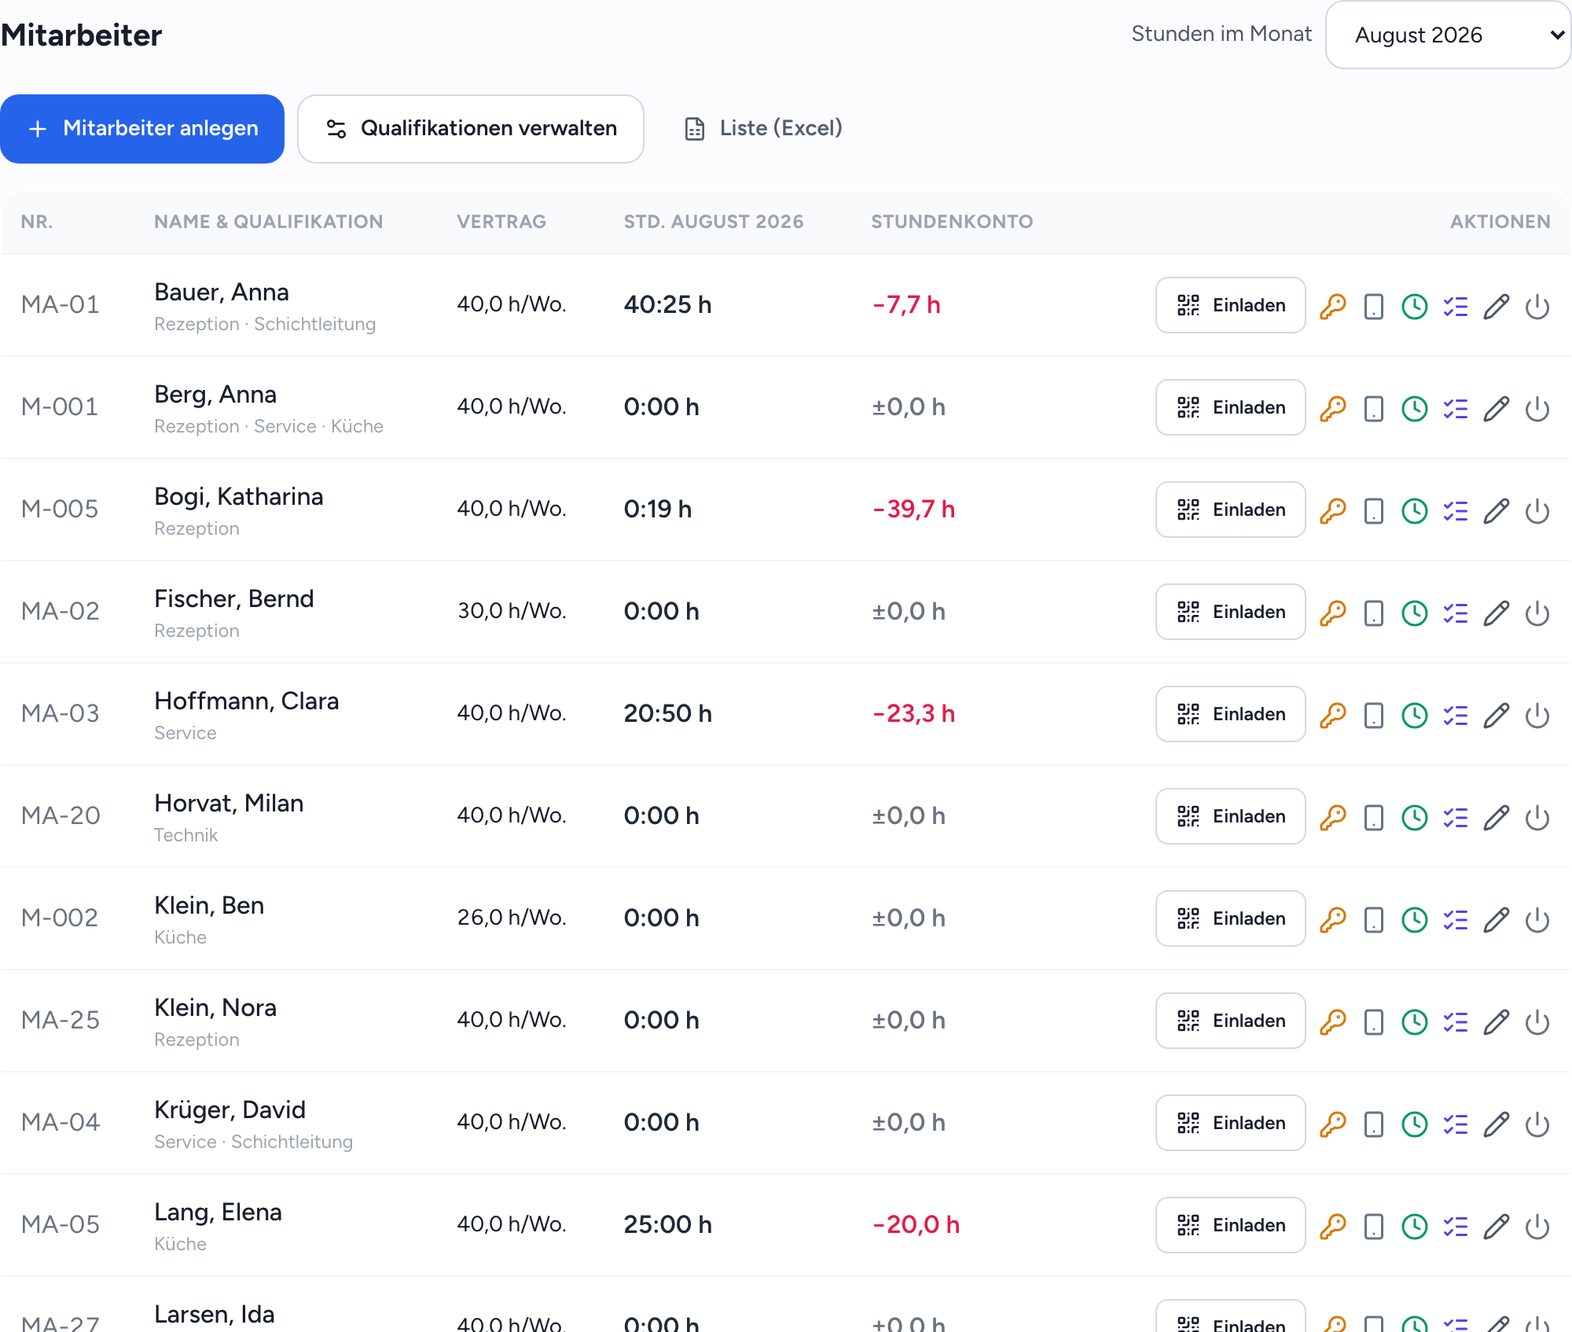Open the August 2026 month dropdown
The height and width of the screenshot is (1332, 1572).
point(1448,35)
